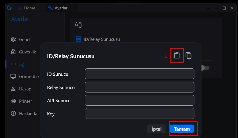238x138 pixels.
Task: Select the Ağ link icon in sidebar
Action: [13, 64]
